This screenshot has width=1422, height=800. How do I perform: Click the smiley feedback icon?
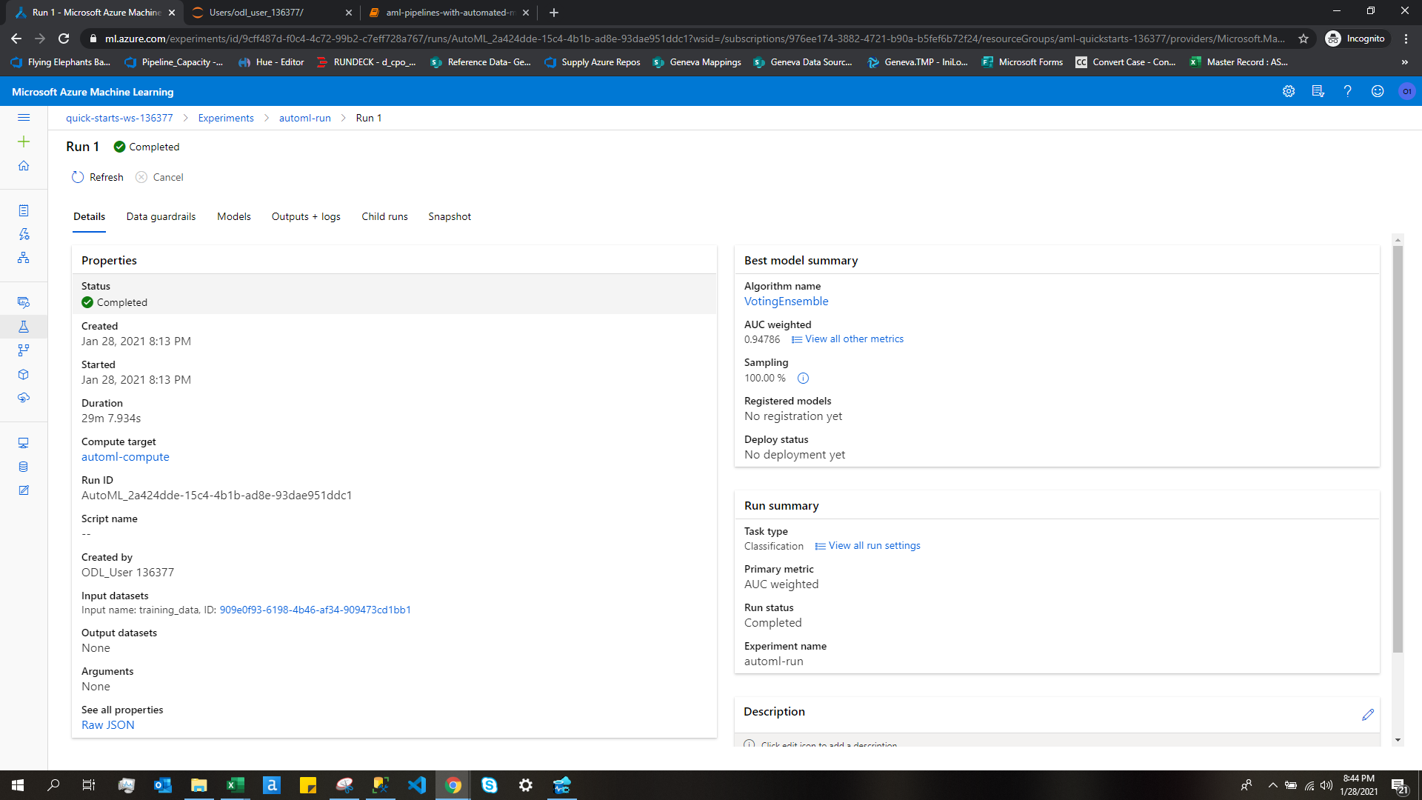click(1377, 91)
